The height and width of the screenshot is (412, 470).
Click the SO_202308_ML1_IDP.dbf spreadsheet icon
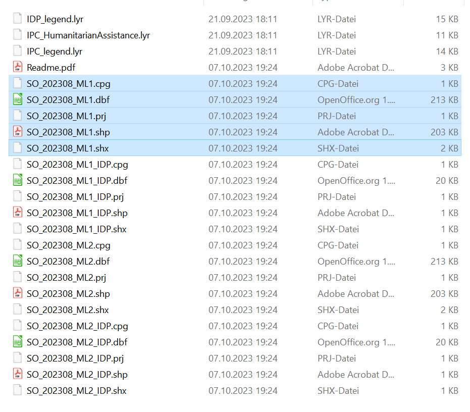(18, 180)
